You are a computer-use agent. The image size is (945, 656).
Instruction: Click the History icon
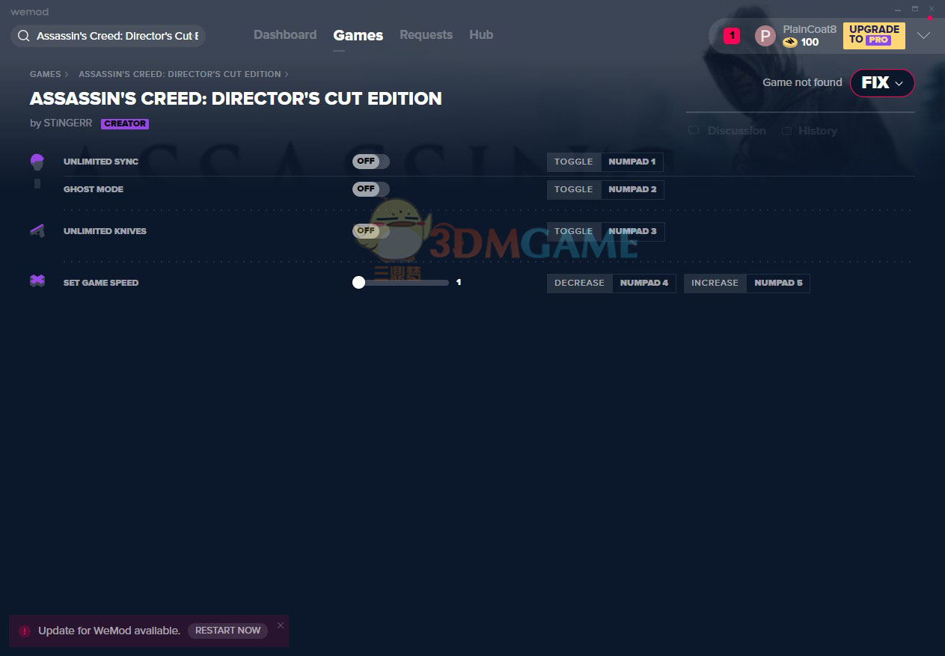pyautogui.click(x=786, y=131)
